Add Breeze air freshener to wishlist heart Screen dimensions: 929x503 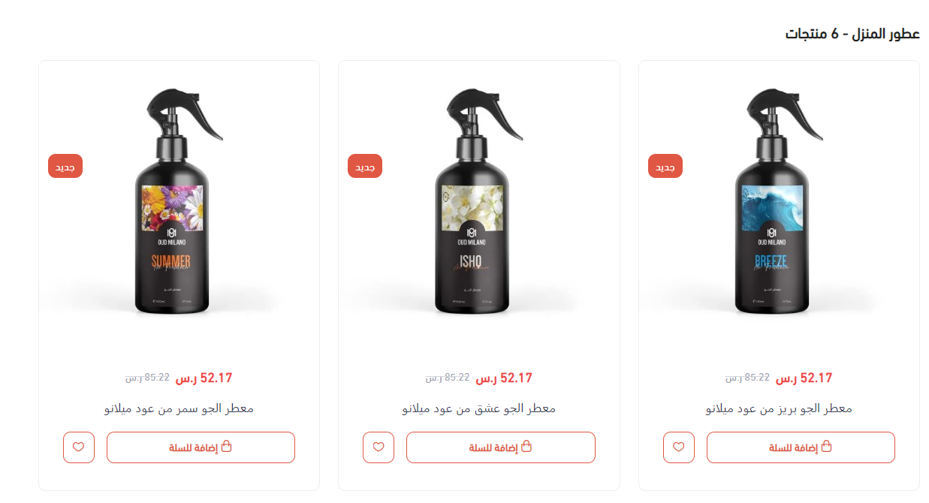pos(679,447)
